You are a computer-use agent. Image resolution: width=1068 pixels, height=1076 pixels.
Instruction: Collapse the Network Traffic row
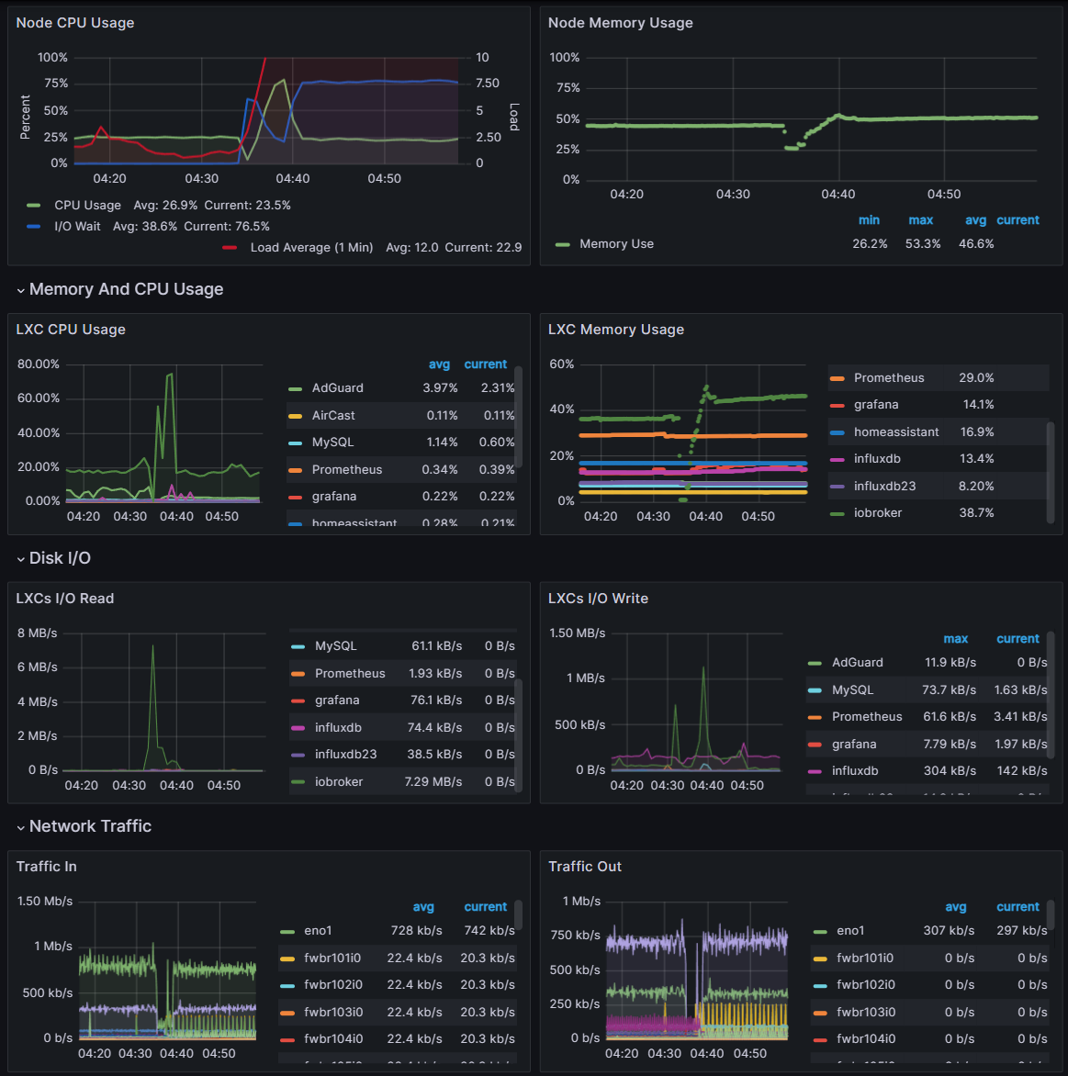pos(83,826)
